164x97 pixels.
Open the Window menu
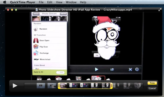(71, 2)
